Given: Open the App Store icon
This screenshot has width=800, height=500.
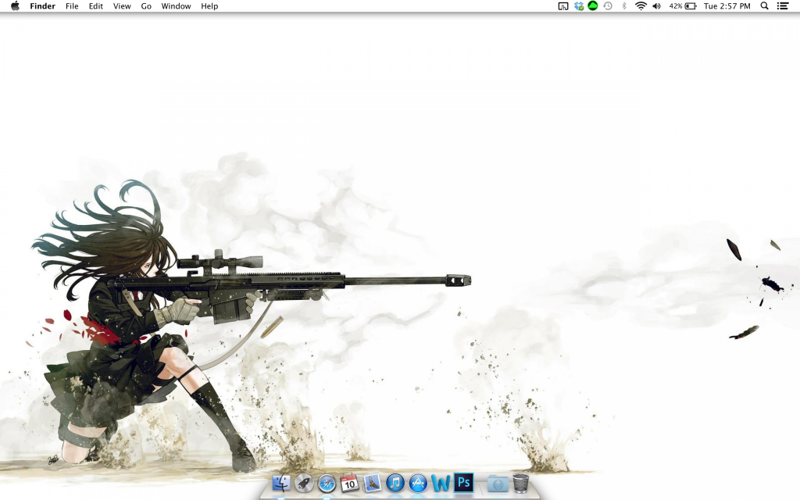Looking at the screenshot, I should click(x=418, y=484).
